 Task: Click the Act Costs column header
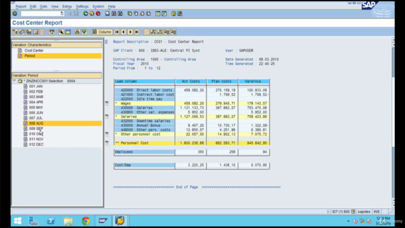191,82
